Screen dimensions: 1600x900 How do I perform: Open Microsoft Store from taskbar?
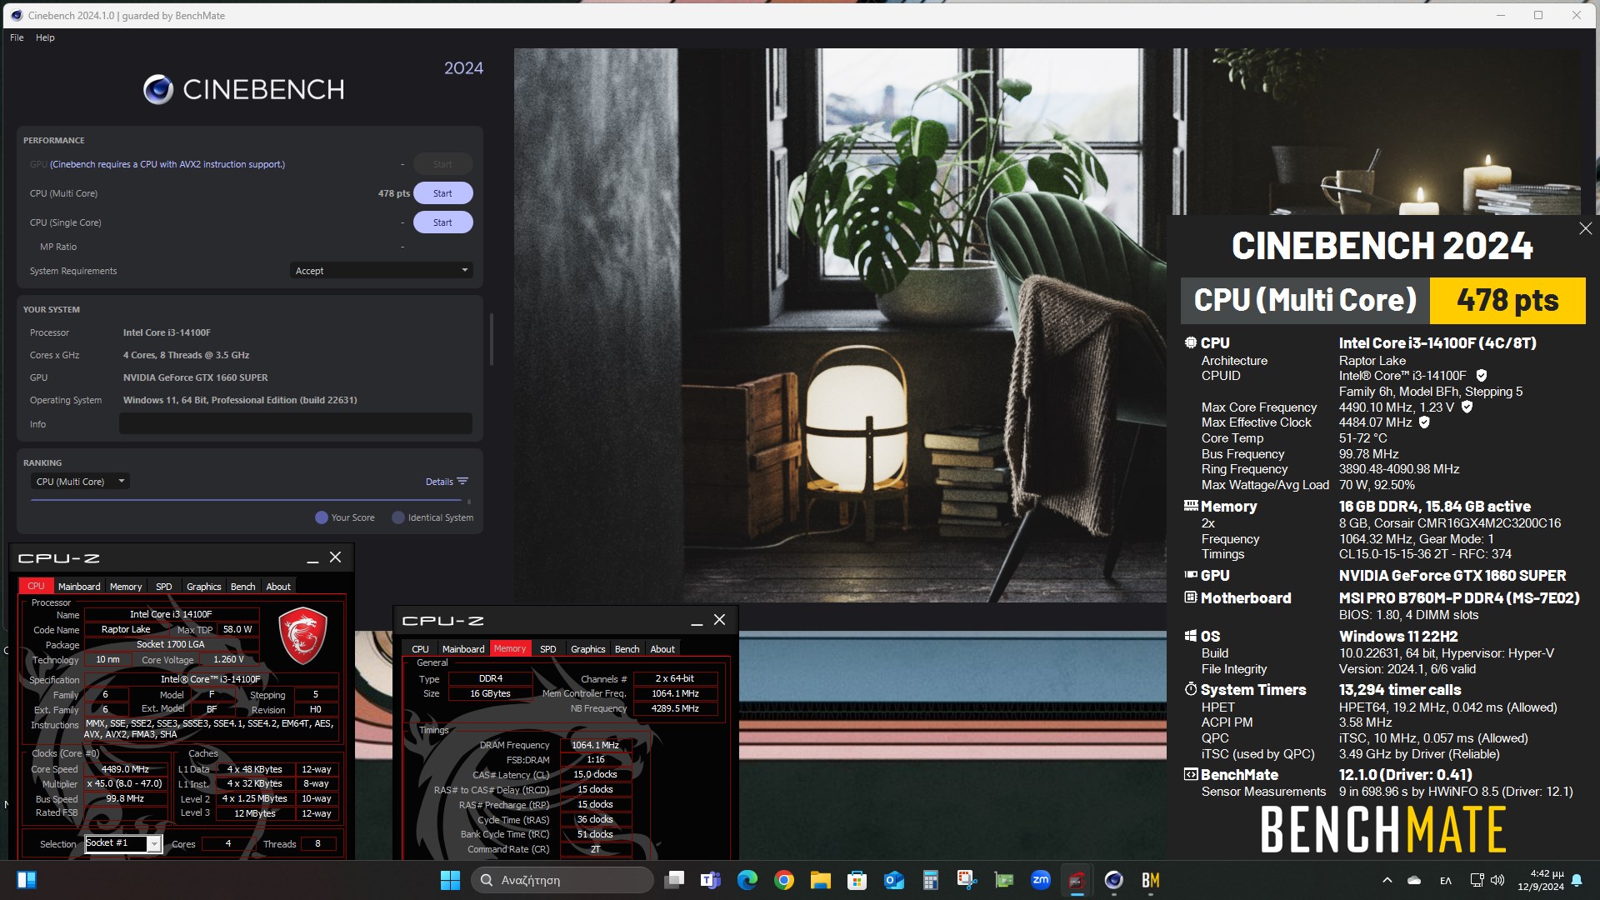coord(857,880)
